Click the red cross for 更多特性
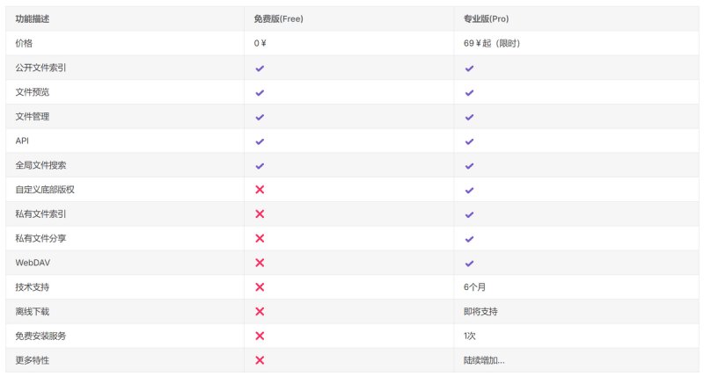704x376 pixels. [x=260, y=360]
